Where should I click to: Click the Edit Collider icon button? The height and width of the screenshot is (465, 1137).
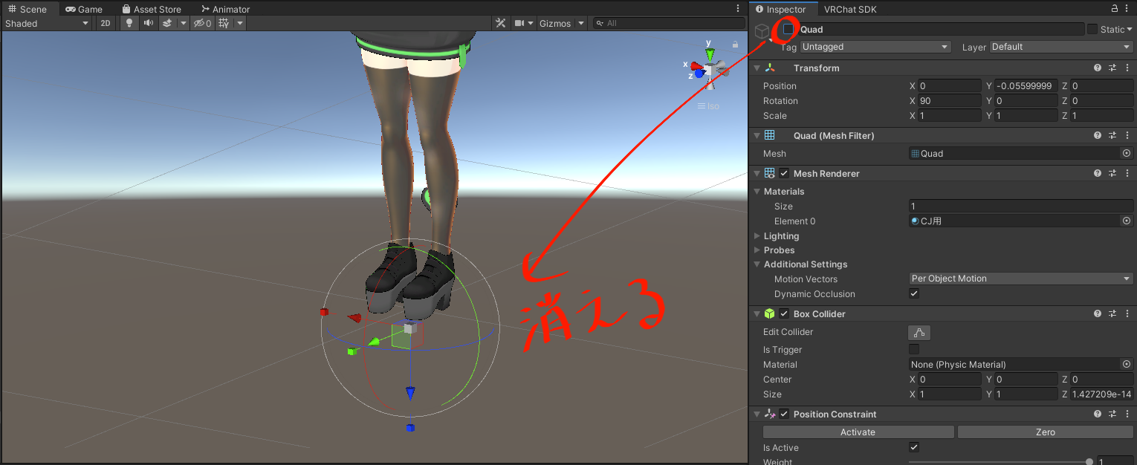[x=919, y=333]
